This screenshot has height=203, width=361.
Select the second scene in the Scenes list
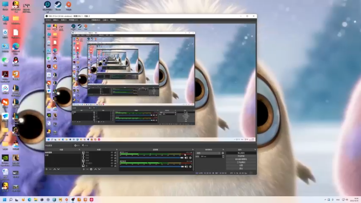coord(63,155)
